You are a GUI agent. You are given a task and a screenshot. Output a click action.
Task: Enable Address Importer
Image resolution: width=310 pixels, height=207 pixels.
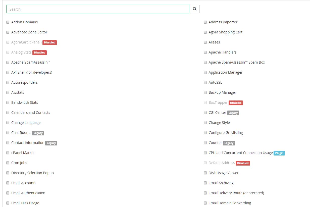[x=205, y=22]
